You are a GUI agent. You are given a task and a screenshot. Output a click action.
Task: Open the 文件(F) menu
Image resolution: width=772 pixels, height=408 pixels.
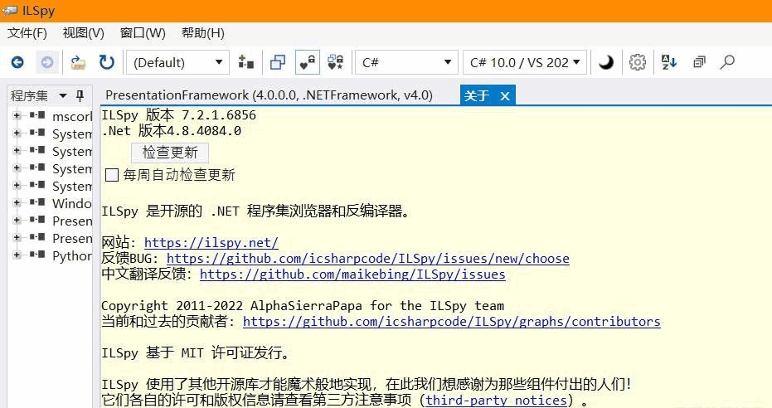(x=27, y=33)
